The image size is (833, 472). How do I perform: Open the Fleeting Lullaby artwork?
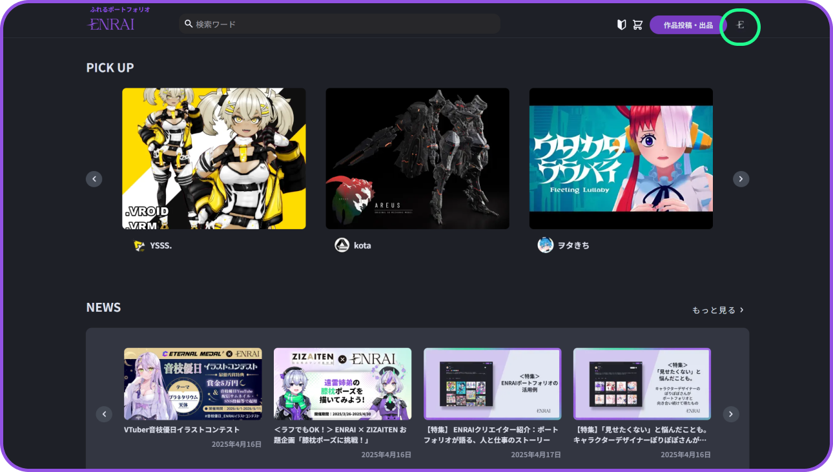coord(621,159)
